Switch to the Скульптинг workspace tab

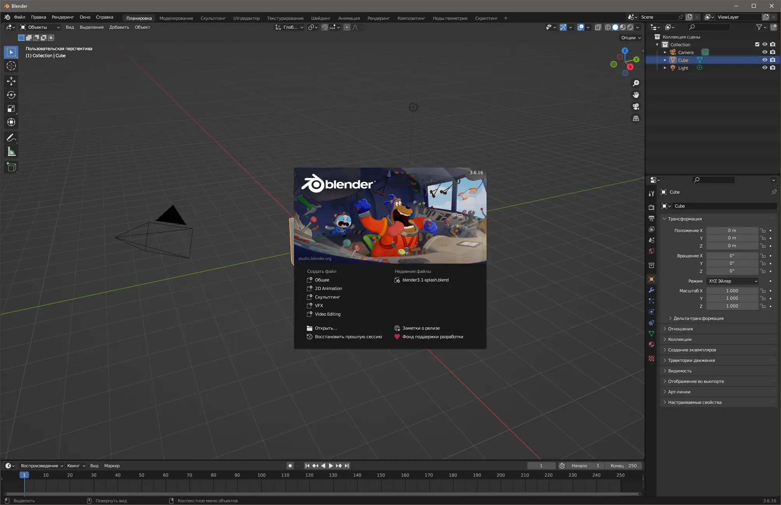coord(213,18)
